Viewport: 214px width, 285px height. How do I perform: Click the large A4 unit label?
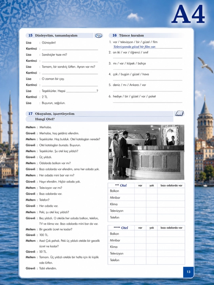click(x=188, y=14)
